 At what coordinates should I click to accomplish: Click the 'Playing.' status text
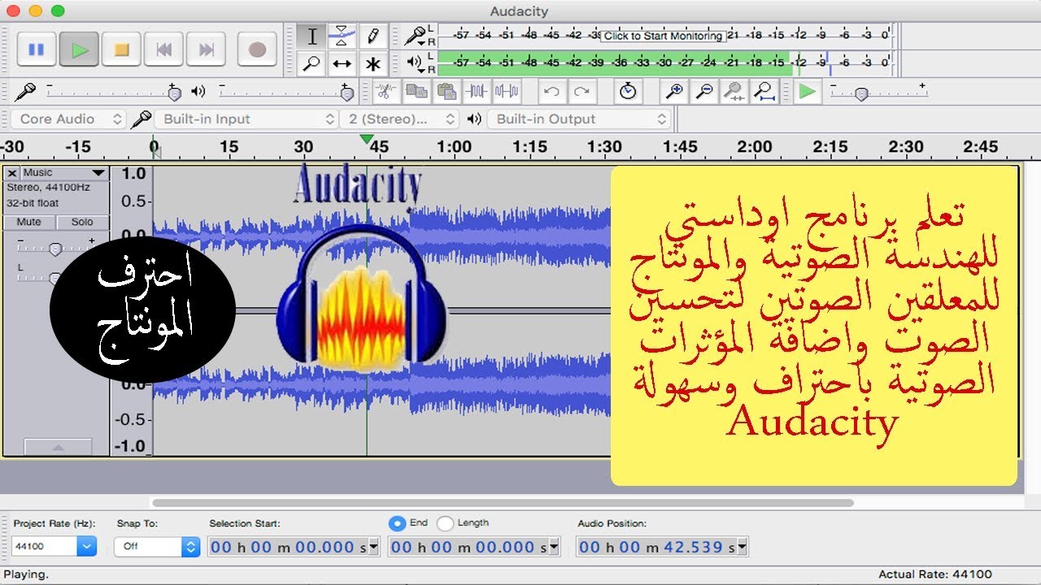[x=26, y=574]
